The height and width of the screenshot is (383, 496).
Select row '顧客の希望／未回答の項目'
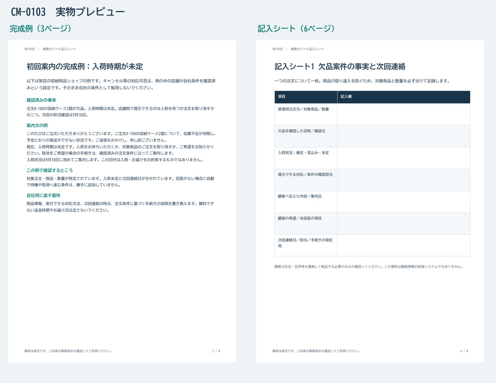[372, 223]
